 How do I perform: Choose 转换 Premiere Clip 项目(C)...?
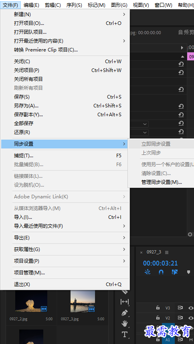pos(65,50)
